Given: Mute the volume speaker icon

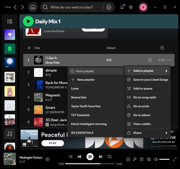Looking at the screenshot, I should tap(156, 159).
